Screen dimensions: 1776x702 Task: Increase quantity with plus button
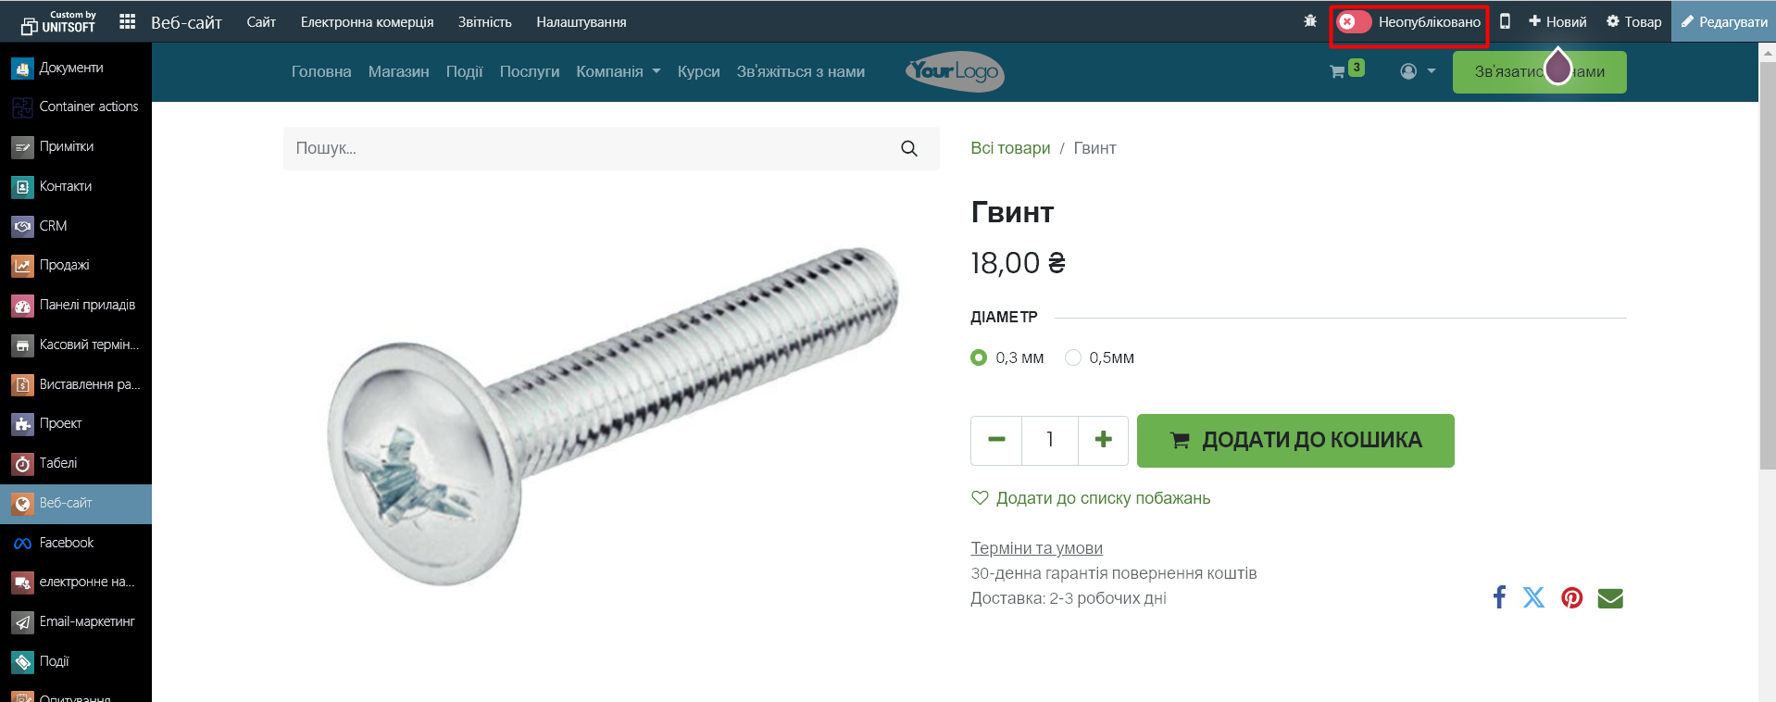[1103, 440]
